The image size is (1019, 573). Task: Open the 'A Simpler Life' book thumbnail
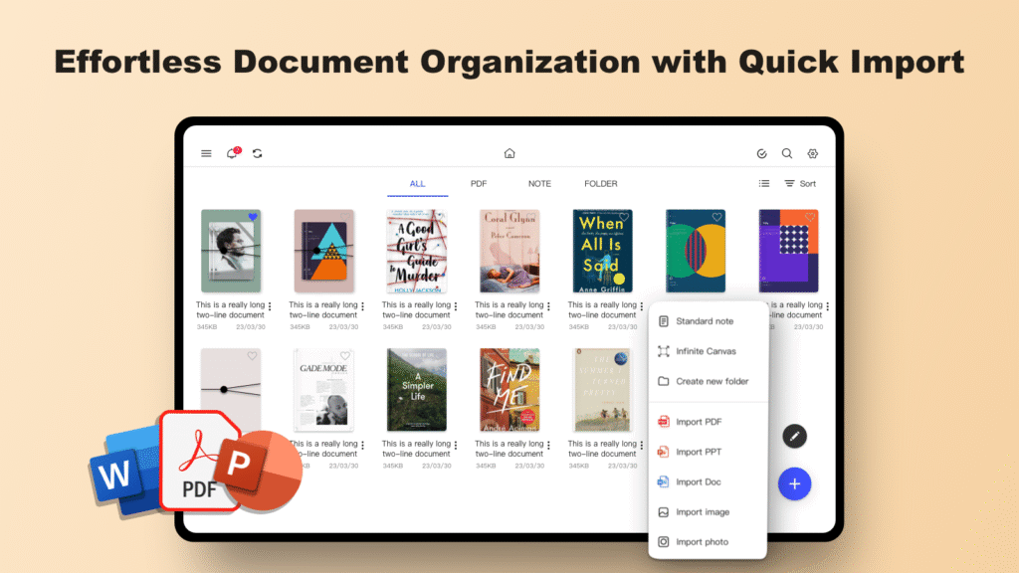[x=417, y=389]
